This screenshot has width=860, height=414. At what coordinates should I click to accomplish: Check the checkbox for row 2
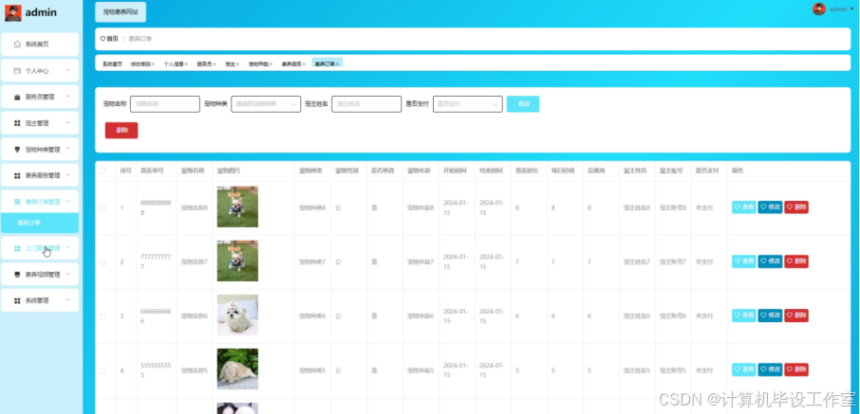(x=103, y=262)
